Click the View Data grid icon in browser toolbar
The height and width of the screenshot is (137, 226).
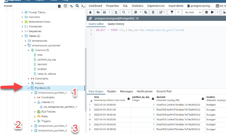coord(65,6)
